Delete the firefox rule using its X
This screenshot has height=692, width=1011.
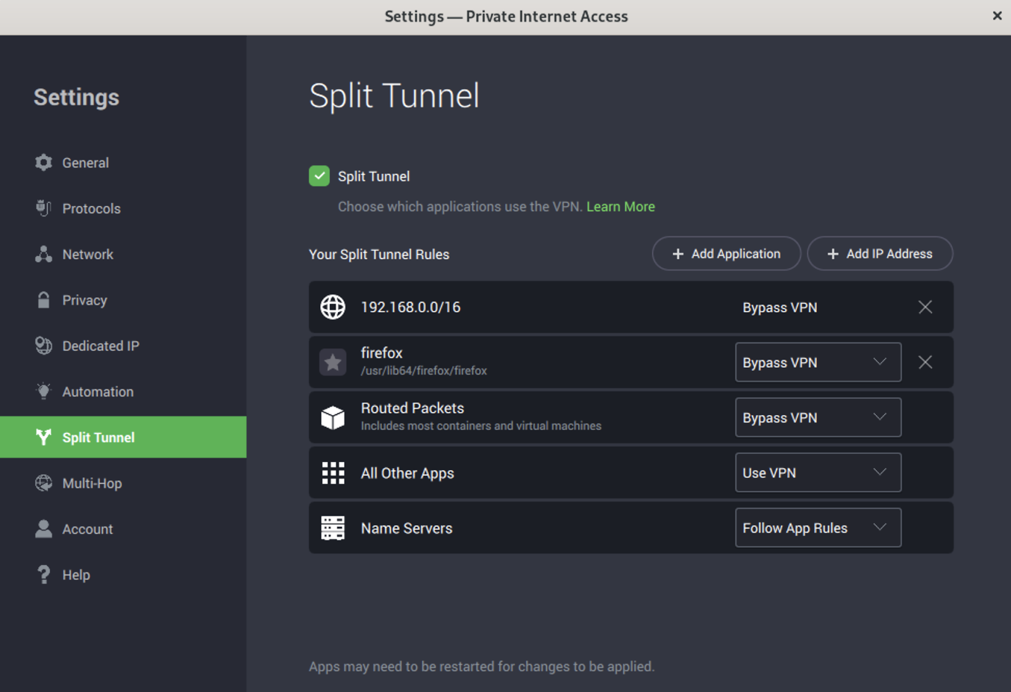click(x=925, y=362)
